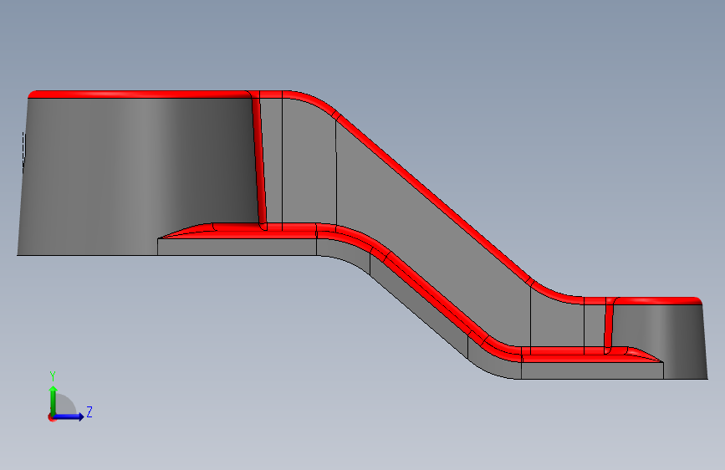Viewport: 725px width, 470px height.
Task: Select the flat flange face under the left boss
Action: [237, 247]
